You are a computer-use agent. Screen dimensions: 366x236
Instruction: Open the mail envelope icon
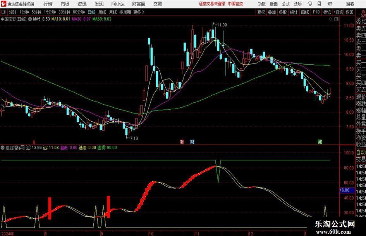coord(330,4)
